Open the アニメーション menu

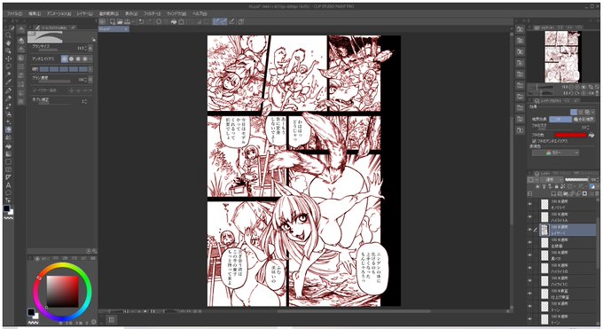[59, 13]
